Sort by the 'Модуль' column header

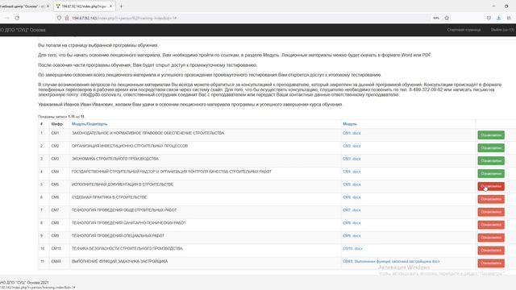tap(350, 124)
